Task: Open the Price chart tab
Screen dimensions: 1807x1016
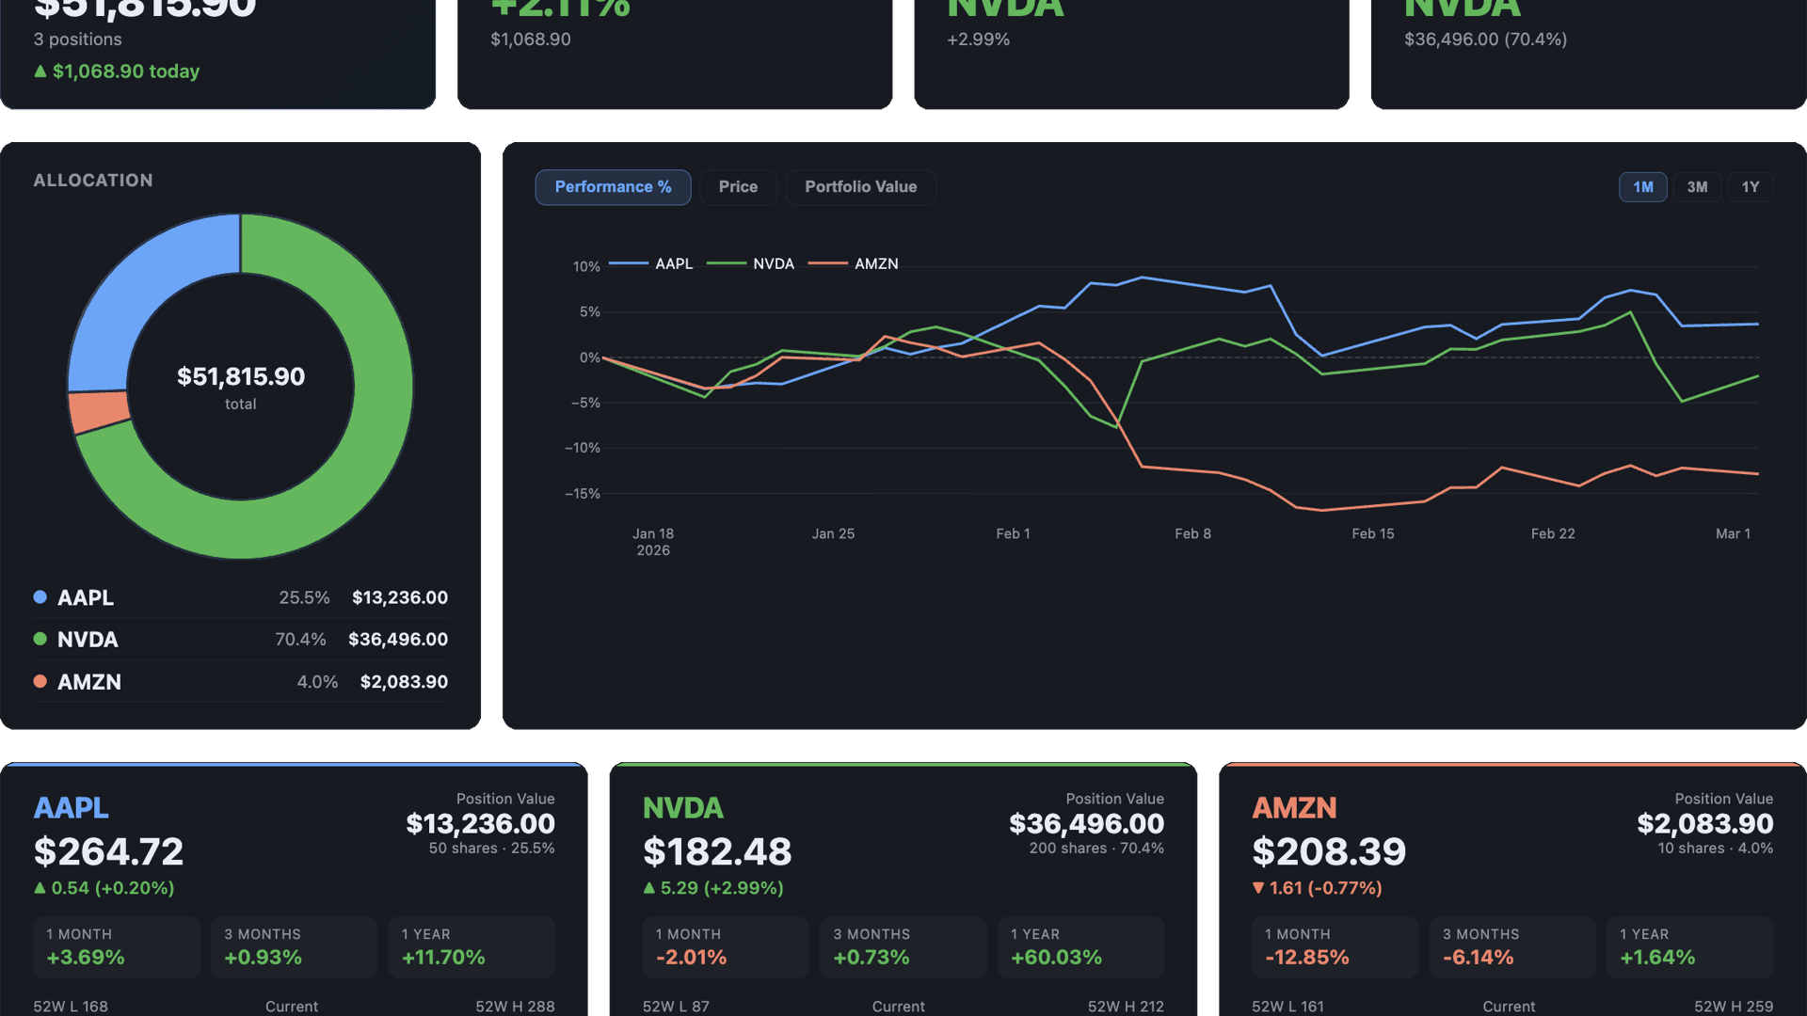Action: 738,187
